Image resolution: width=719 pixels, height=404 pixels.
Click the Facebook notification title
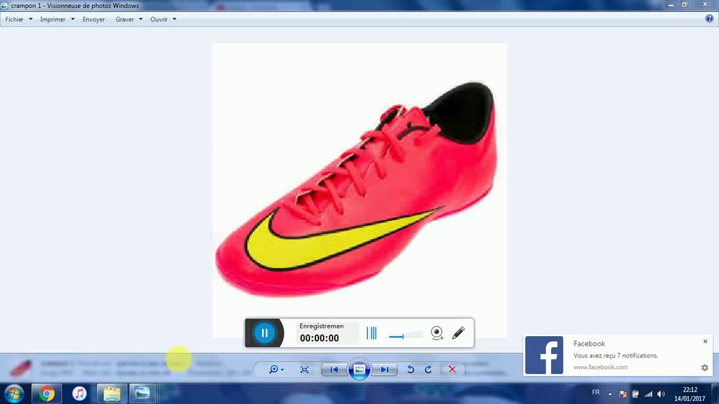click(x=589, y=343)
